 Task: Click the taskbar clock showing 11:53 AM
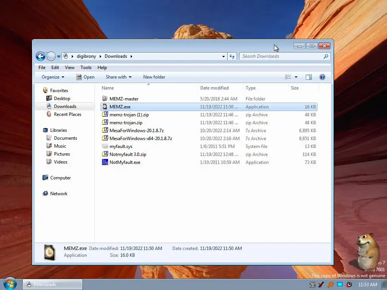tap(367, 285)
